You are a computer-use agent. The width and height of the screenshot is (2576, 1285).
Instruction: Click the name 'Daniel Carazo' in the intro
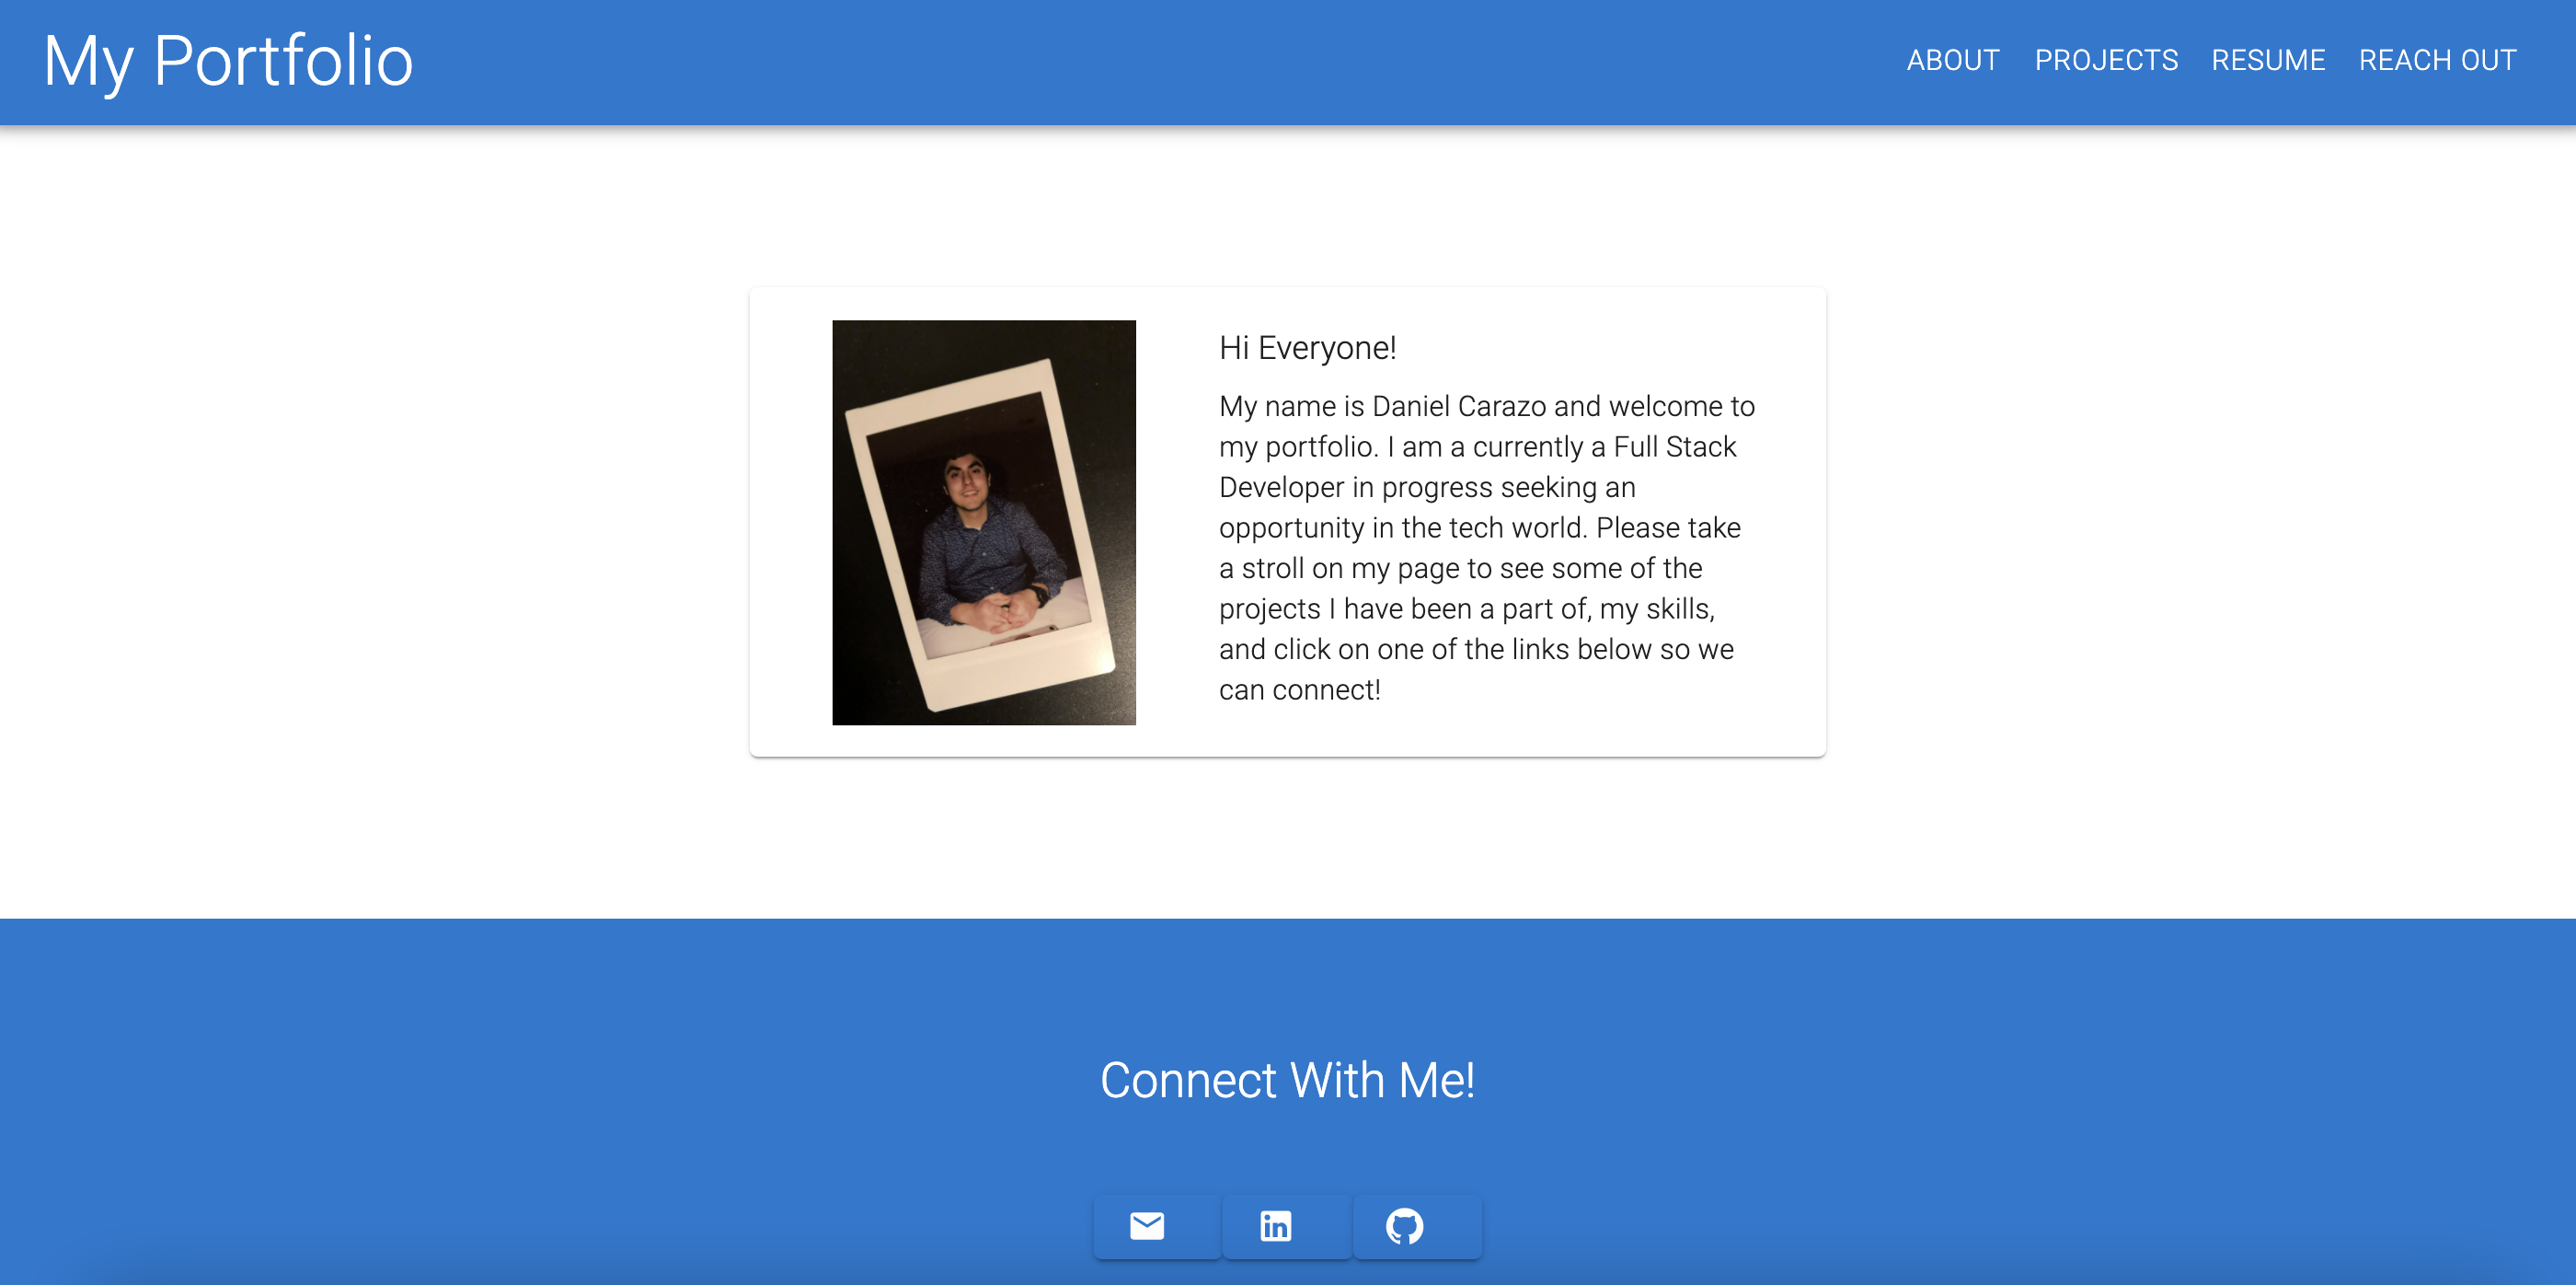click(x=1458, y=406)
